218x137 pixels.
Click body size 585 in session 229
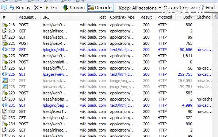coord(189,93)
